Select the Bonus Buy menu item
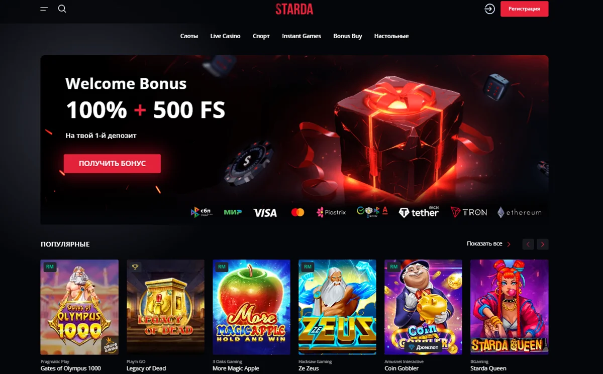Image resolution: width=603 pixels, height=374 pixels. tap(348, 36)
